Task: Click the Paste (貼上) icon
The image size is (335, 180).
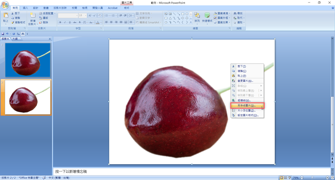Action: point(5,16)
